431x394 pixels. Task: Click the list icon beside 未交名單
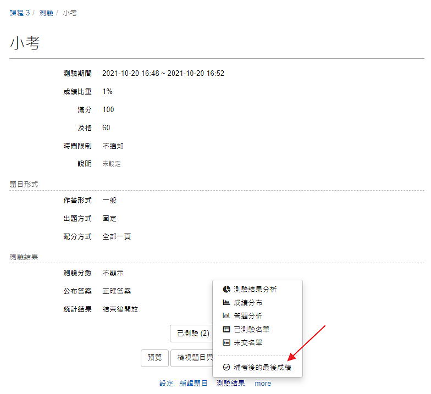point(226,342)
